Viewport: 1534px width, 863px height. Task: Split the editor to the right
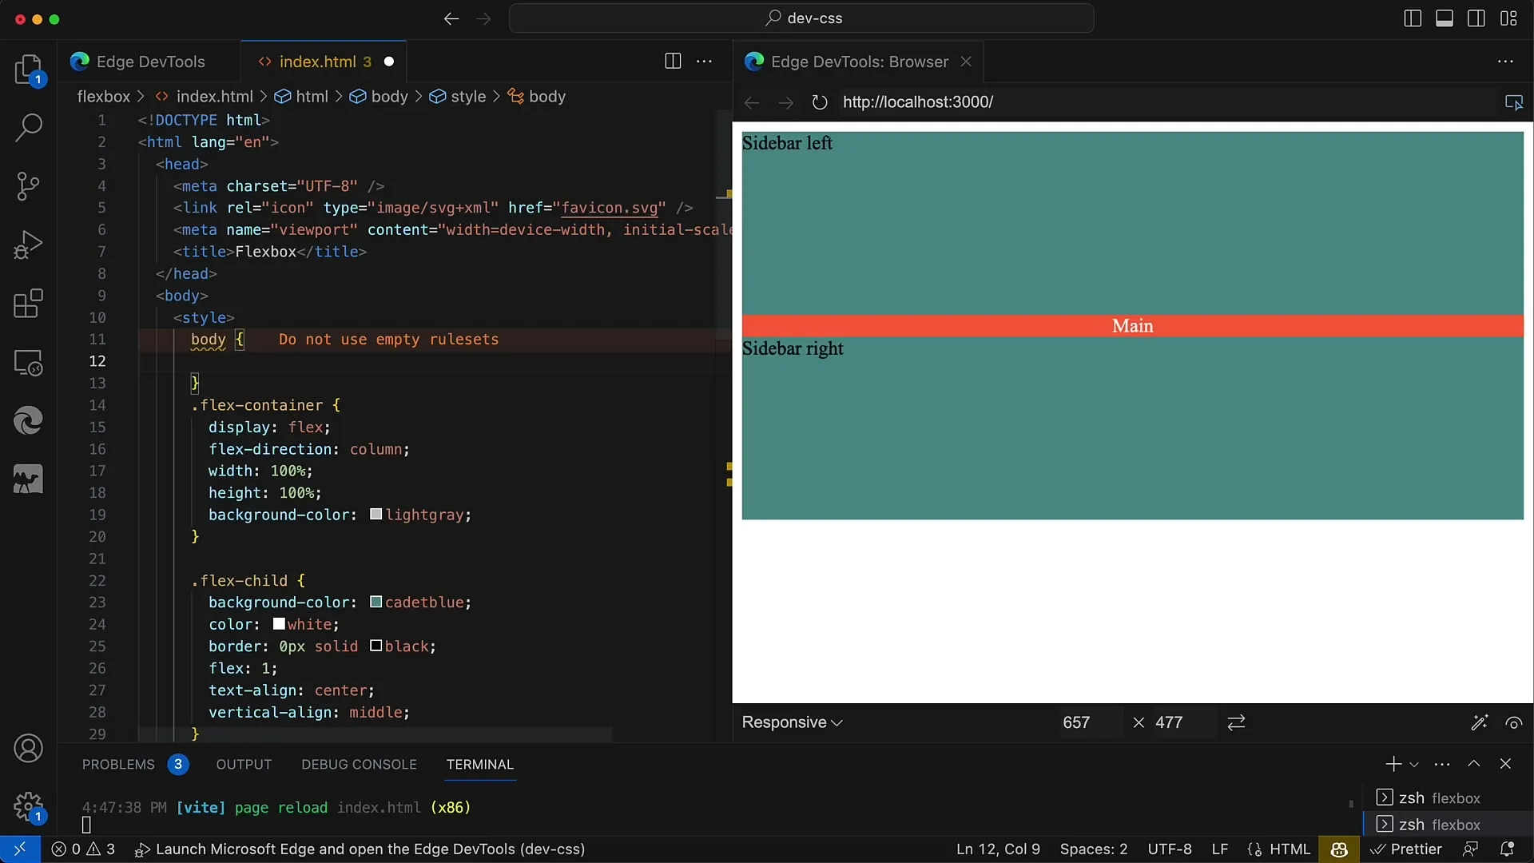click(x=673, y=62)
